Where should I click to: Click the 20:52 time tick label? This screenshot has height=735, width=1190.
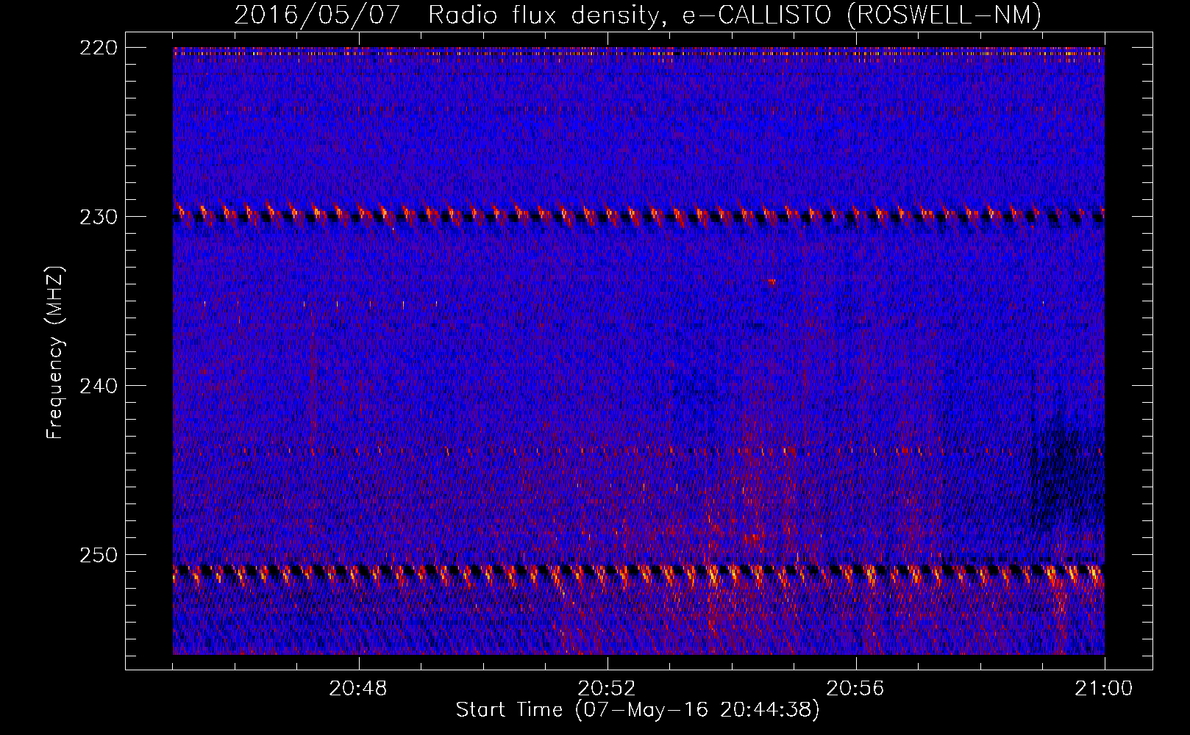(x=607, y=689)
